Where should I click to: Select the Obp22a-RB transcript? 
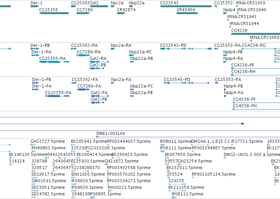(x=132, y=62)
